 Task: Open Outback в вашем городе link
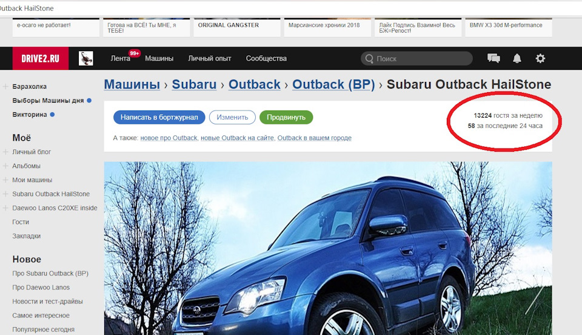pos(315,138)
